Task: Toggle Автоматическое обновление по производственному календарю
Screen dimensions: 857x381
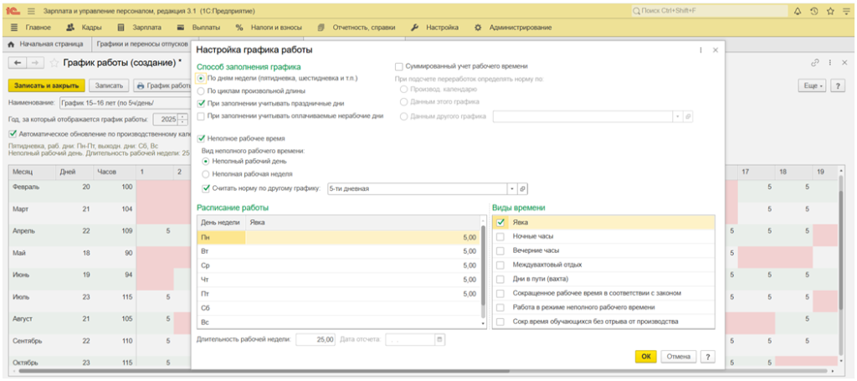Action: coord(13,133)
